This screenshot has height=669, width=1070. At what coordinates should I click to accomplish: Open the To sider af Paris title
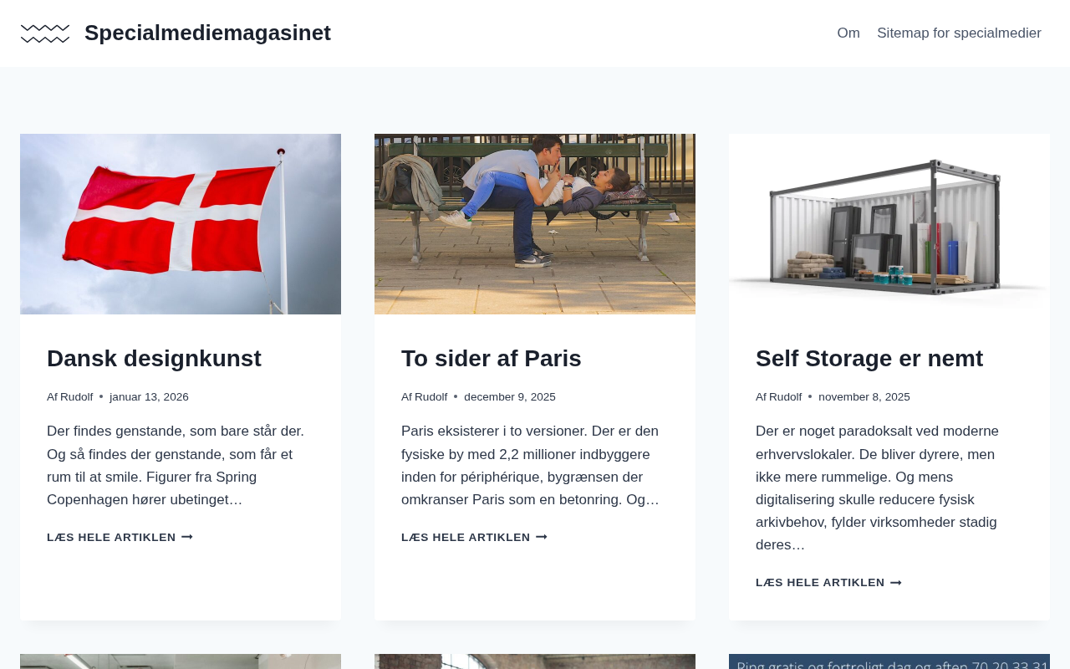tap(491, 358)
